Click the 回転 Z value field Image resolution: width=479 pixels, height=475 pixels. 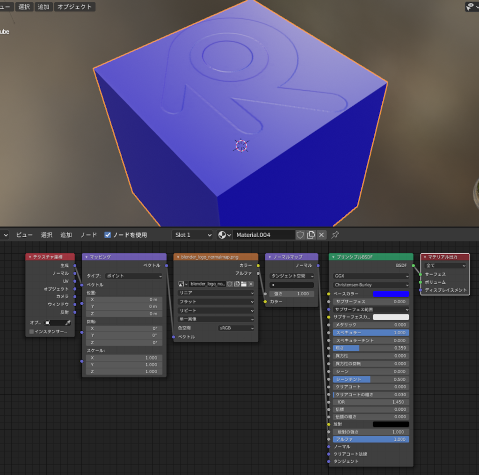point(124,343)
